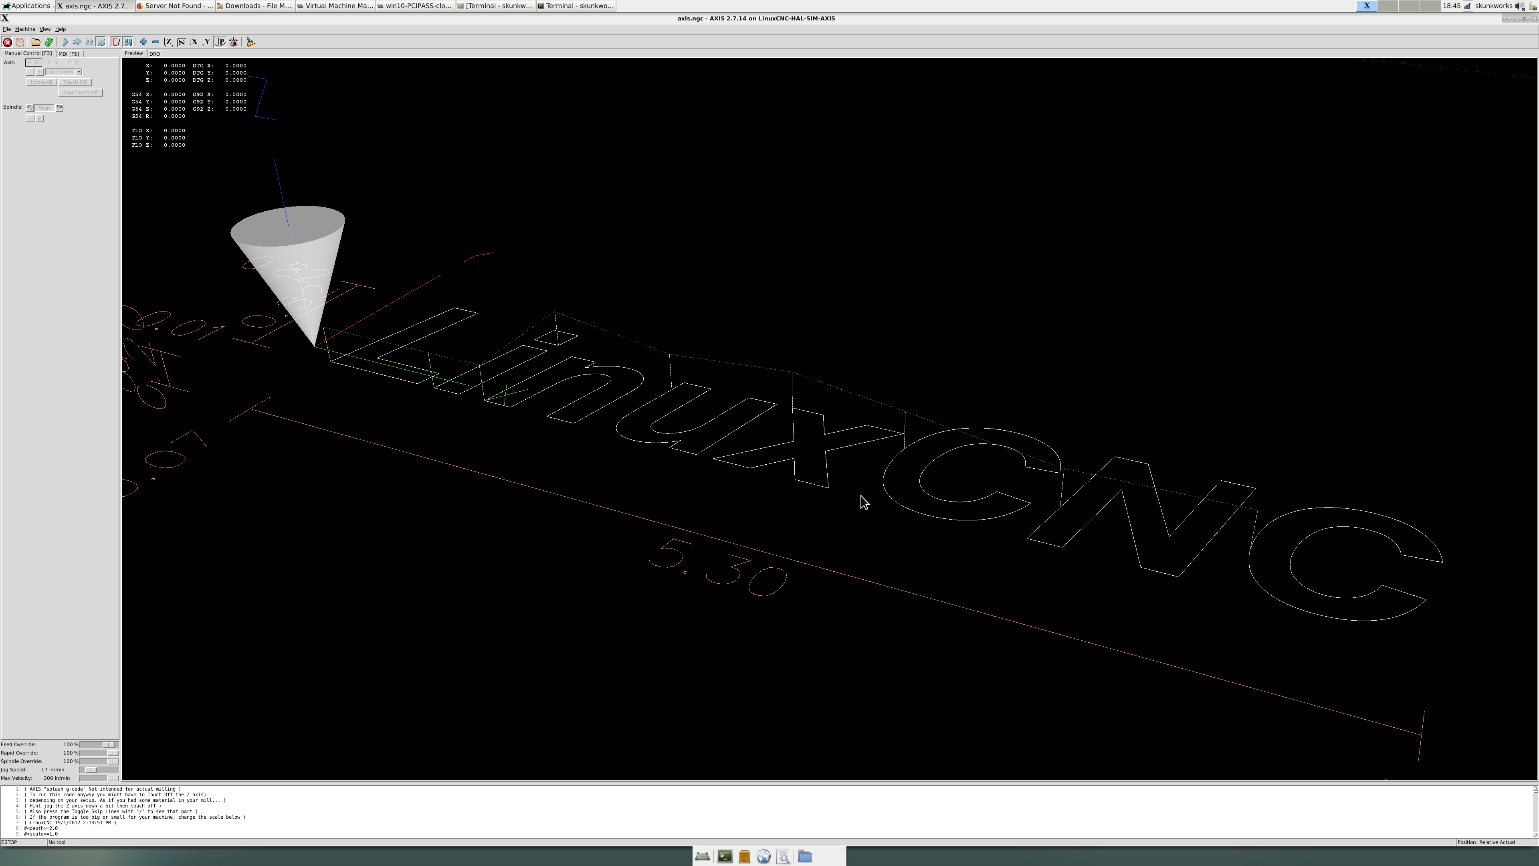The width and height of the screenshot is (1539, 866).
Task: Switch to "Server Not Found" Firefox window
Action: [x=175, y=5]
